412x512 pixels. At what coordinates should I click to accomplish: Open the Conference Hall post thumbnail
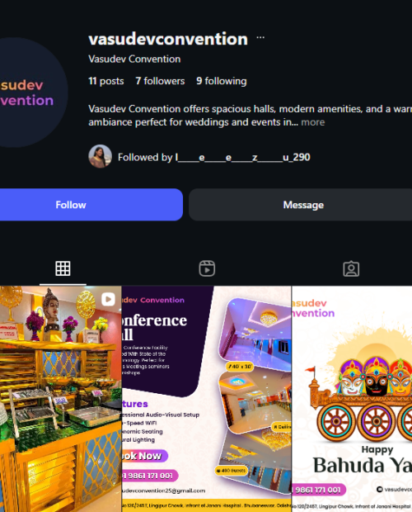pos(207,399)
